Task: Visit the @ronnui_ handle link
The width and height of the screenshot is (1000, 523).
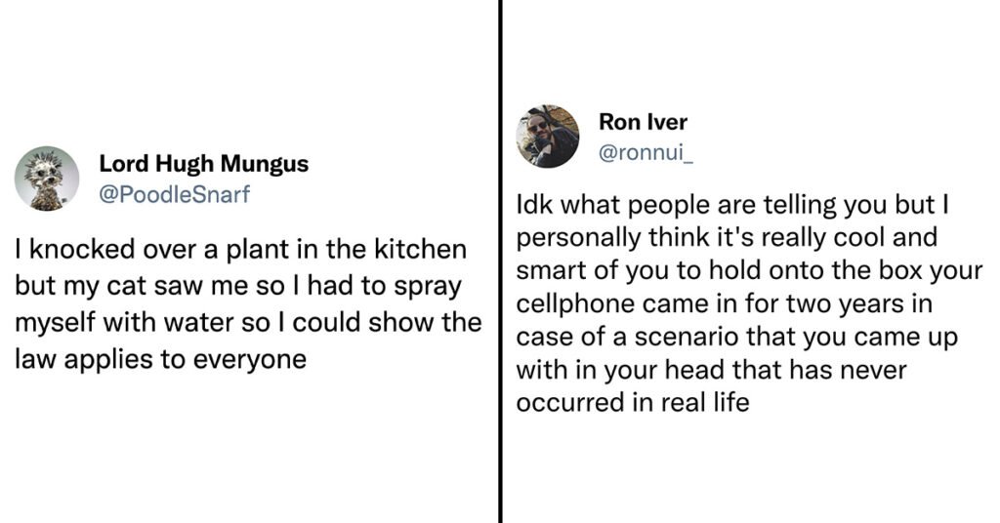Action: (646, 153)
